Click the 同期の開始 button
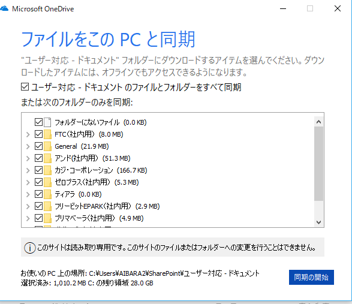Image resolution: width=352 pixels, height=304 pixels. point(311,277)
